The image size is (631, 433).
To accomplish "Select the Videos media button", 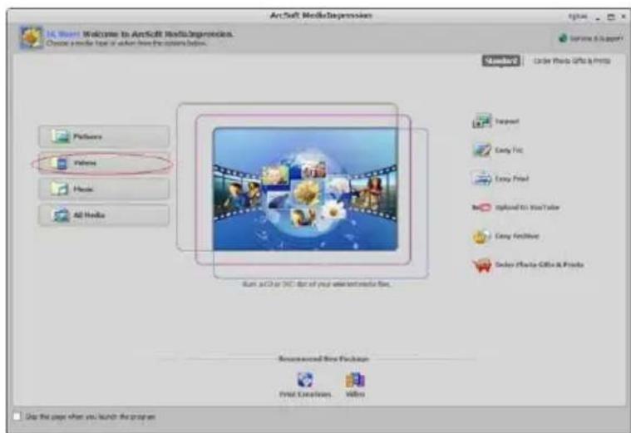I will coord(104,163).
